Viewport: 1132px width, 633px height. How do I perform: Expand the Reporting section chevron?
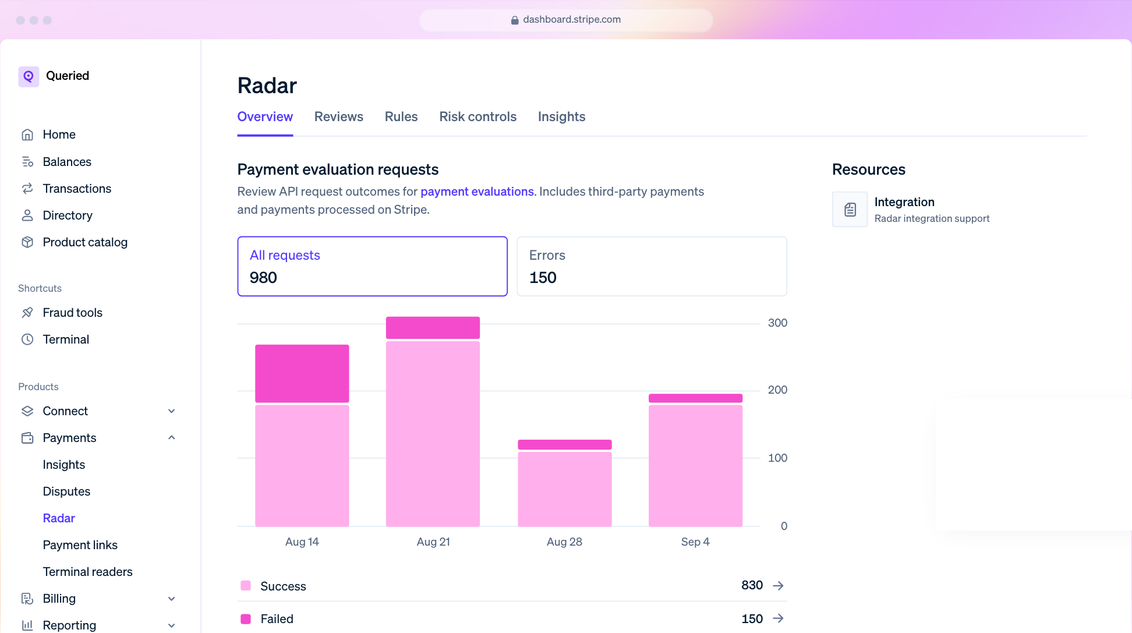(x=172, y=625)
